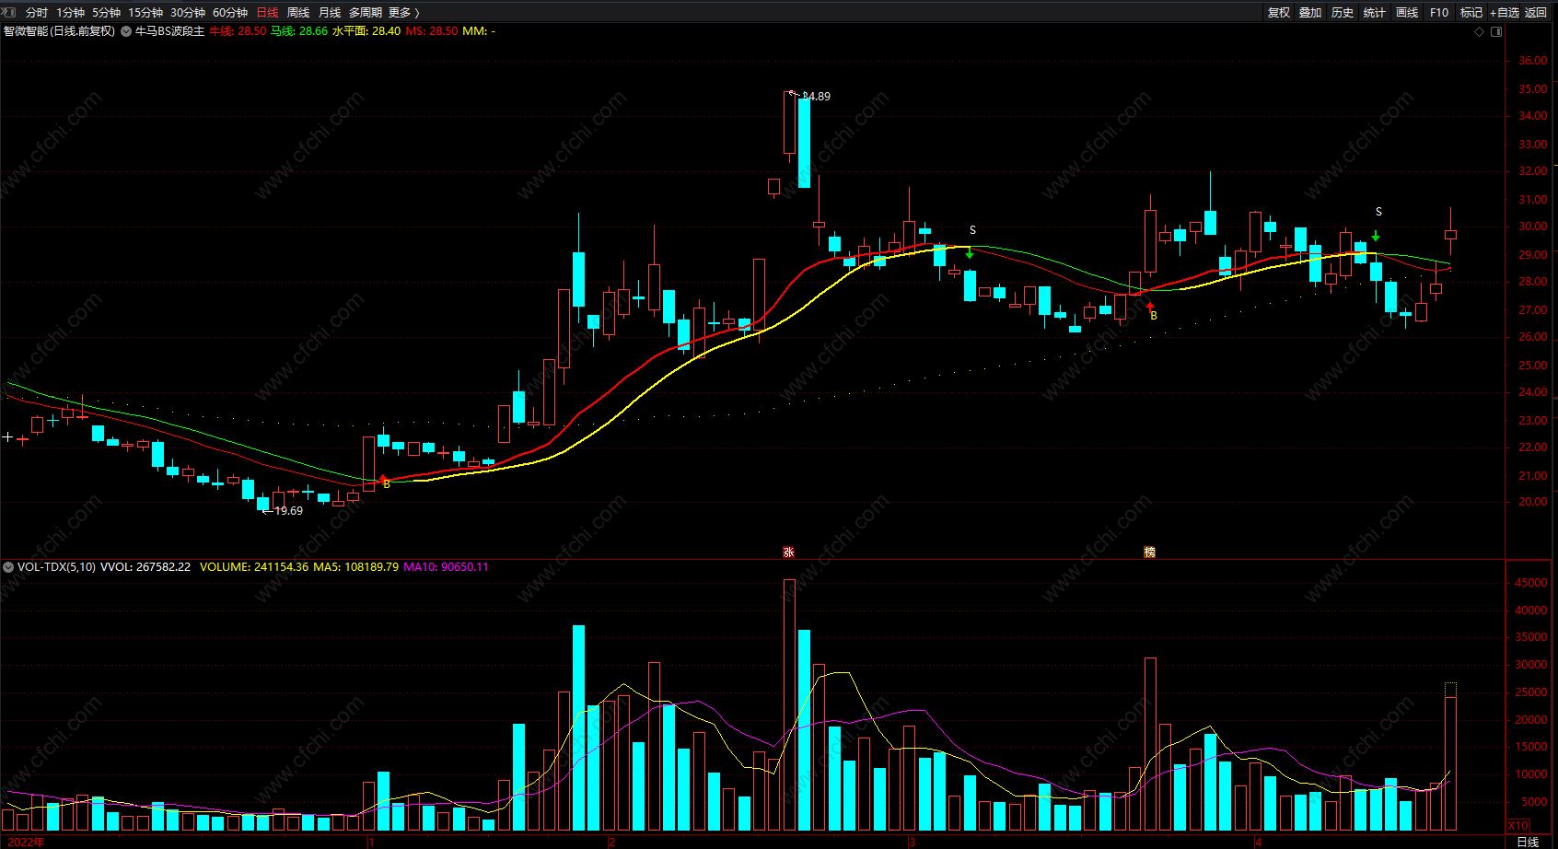This screenshot has height=849, width=1558.
Task: Add stock via +自选 button
Action: (x=1505, y=13)
